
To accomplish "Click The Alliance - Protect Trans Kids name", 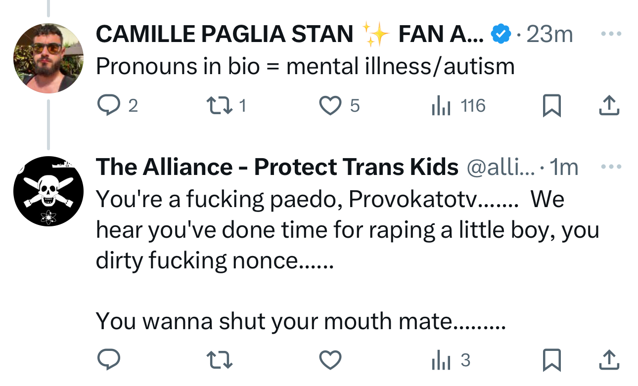I will pyautogui.click(x=277, y=168).
